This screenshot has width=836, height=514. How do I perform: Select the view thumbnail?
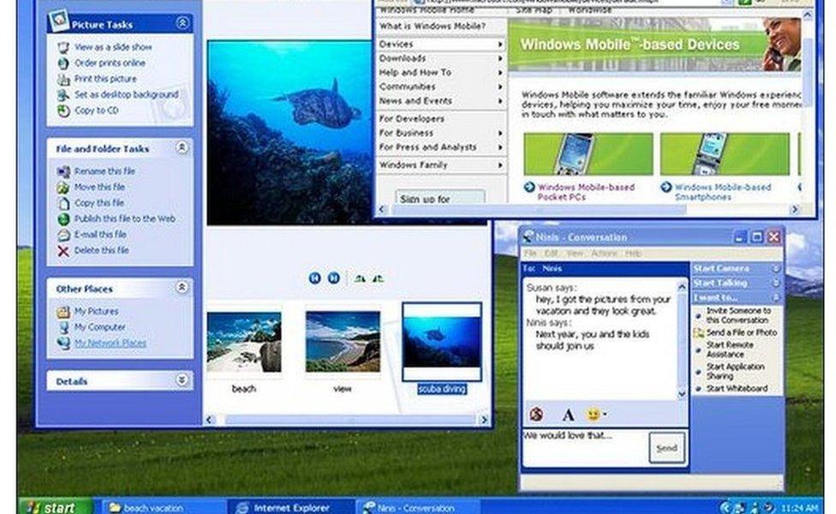coord(343,343)
